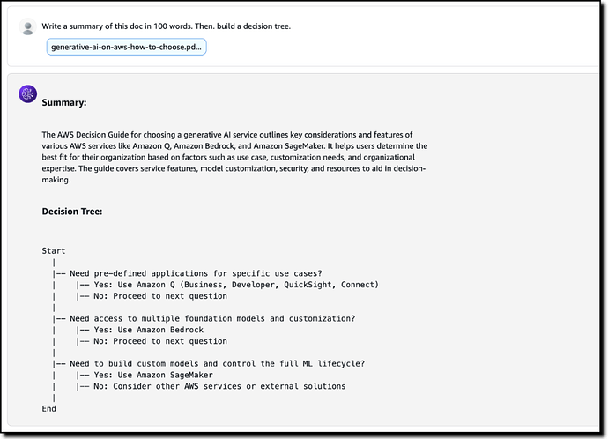608x439 pixels.
Task: Select the Decision Tree heading
Action: (x=72, y=212)
